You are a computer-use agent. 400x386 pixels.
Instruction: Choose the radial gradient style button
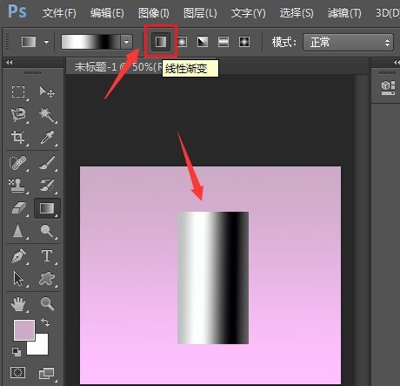click(x=182, y=42)
